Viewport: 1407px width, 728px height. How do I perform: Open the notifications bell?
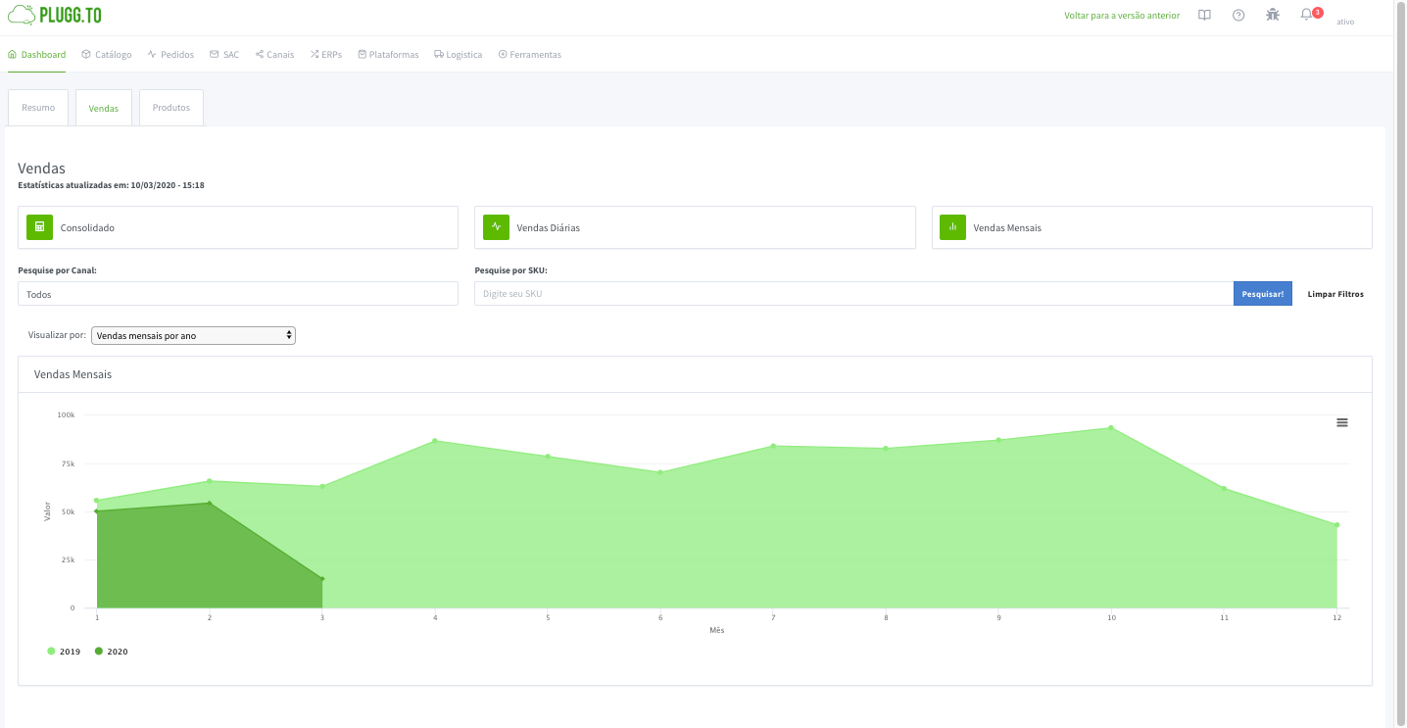(x=1306, y=15)
